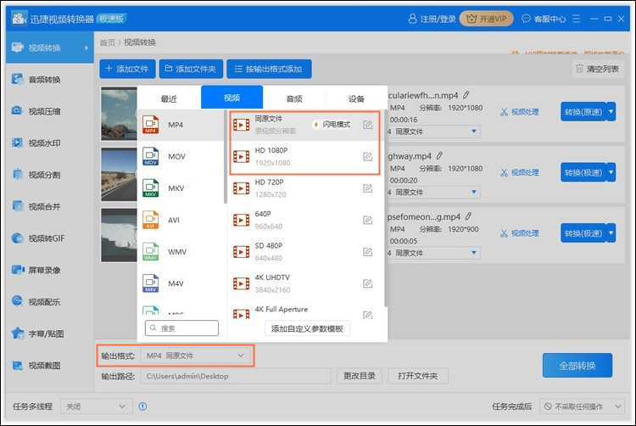The height and width of the screenshot is (426, 636).
Task: Click the format list vertical scrollbar
Action: tap(226, 157)
